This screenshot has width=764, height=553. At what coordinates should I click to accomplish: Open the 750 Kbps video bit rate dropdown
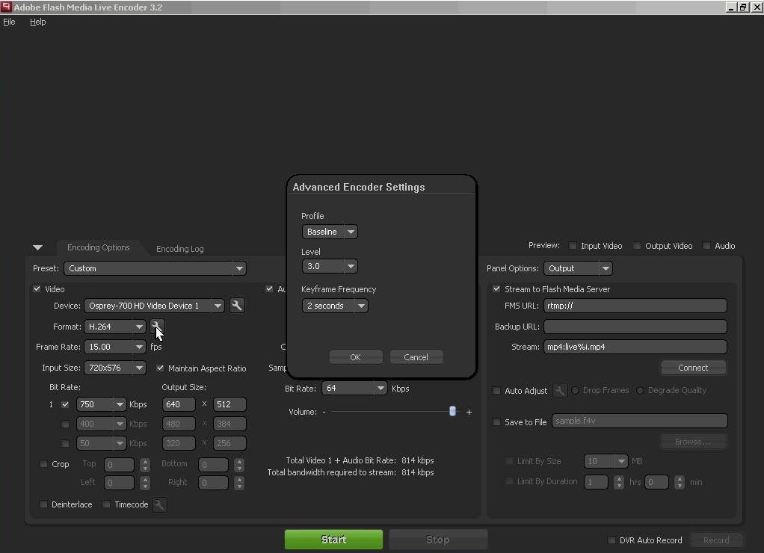tap(101, 404)
